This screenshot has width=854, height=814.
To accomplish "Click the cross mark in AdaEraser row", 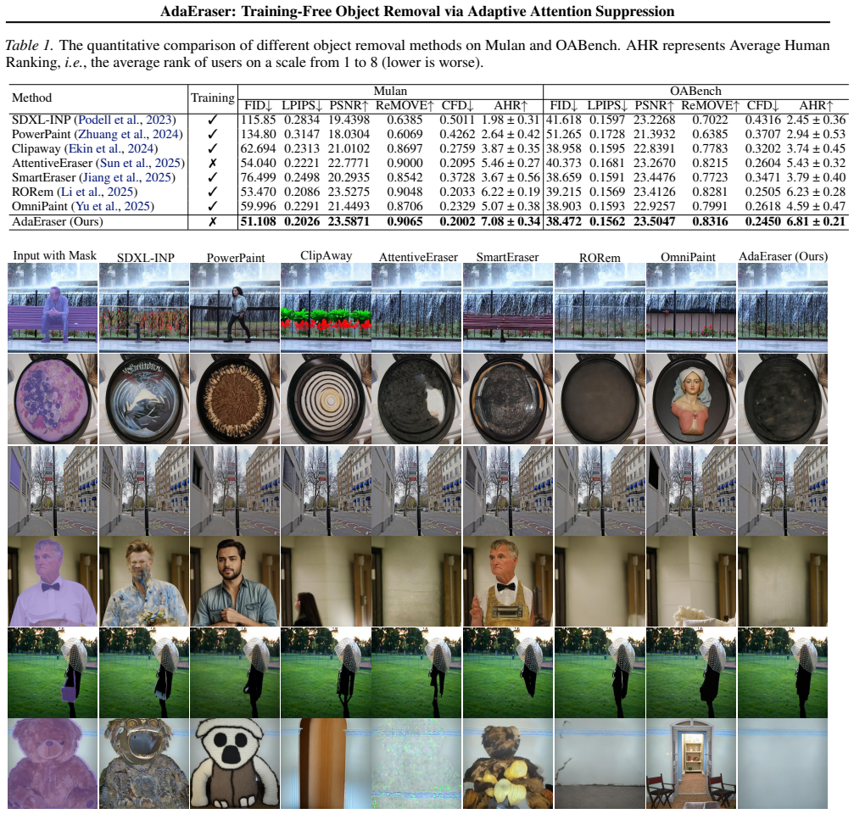I will click(212, 221).
